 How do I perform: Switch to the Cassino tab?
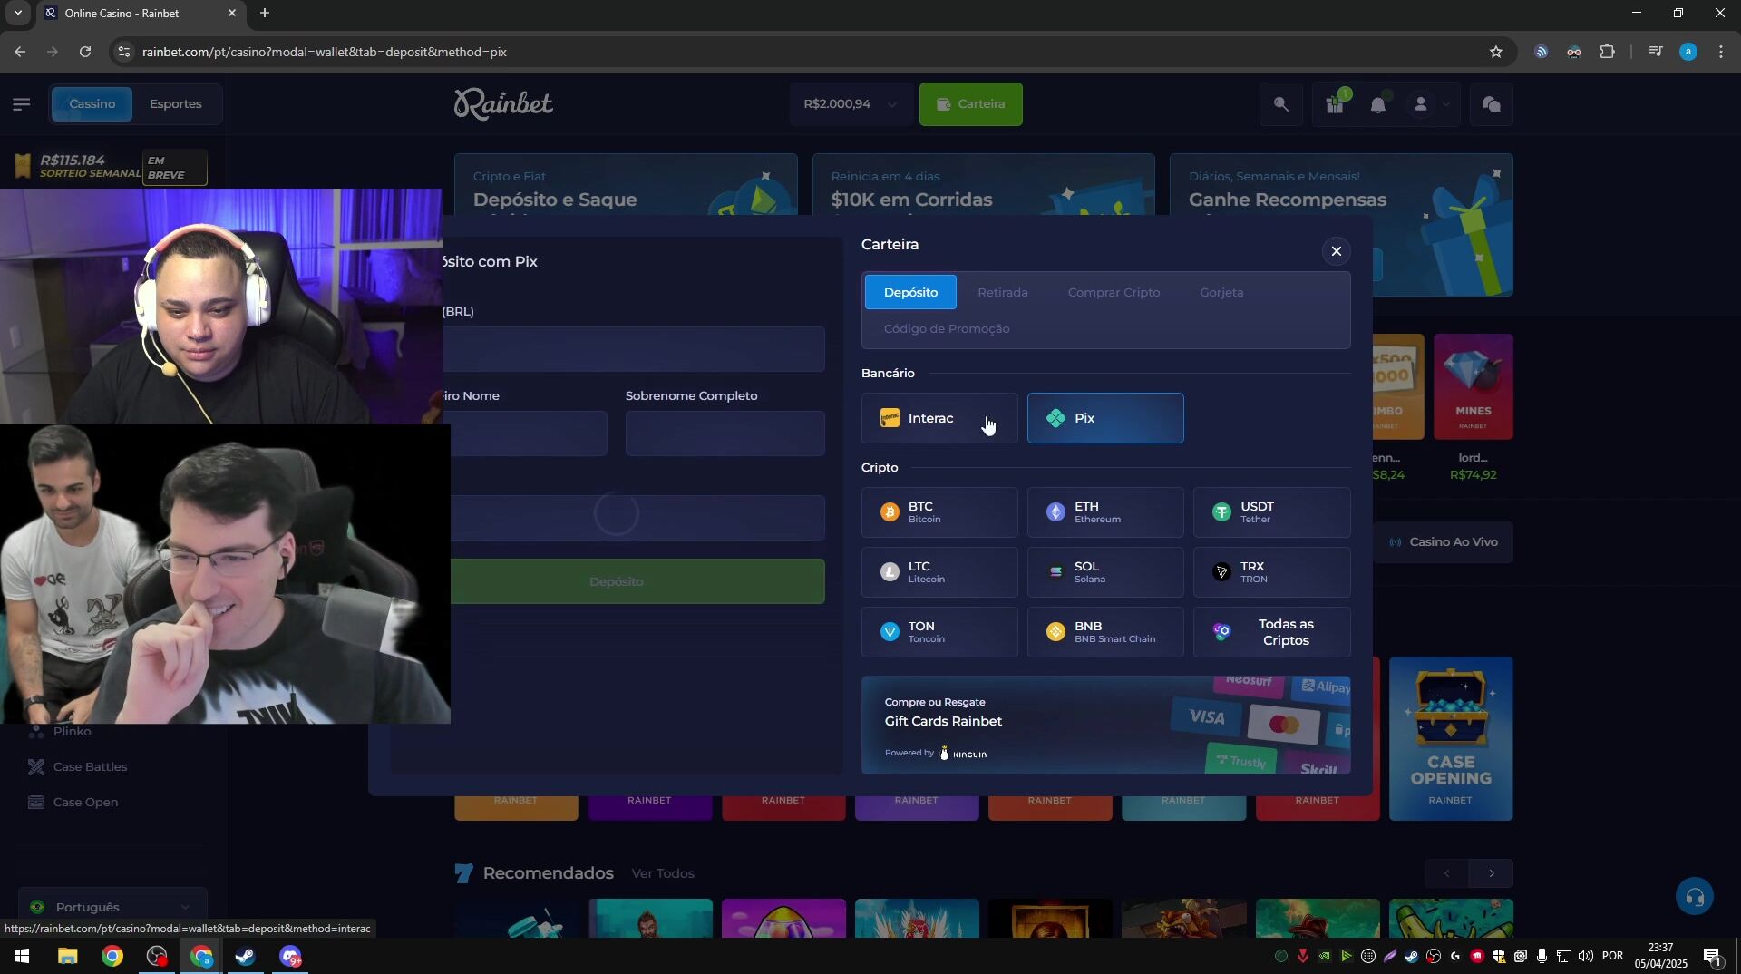coord(92,104)
